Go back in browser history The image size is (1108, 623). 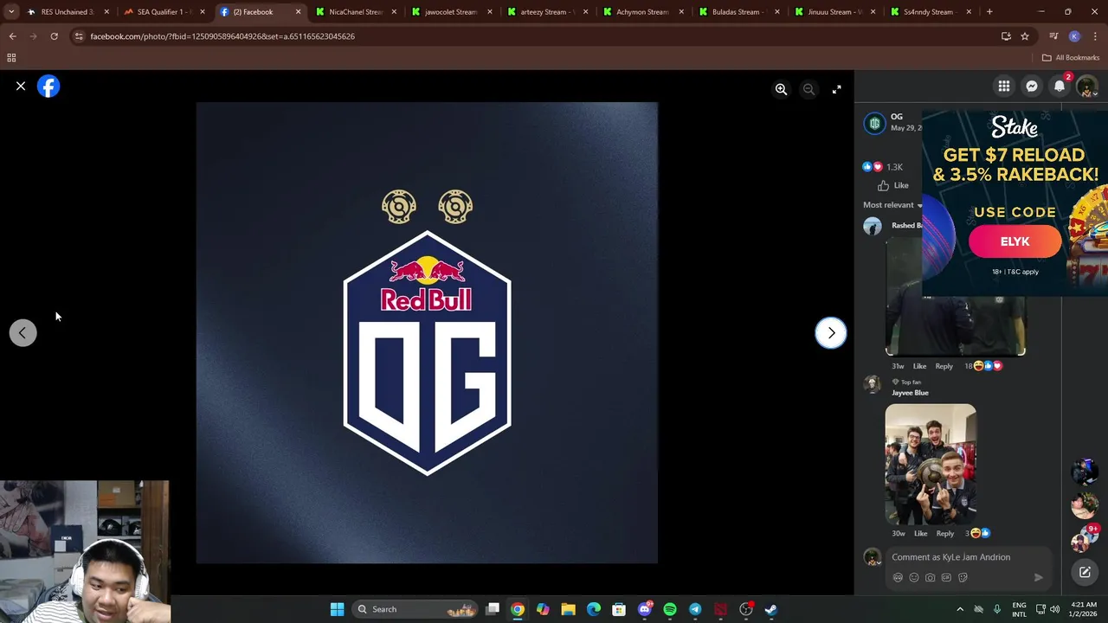pyautogui.click(x=12, y=36)
